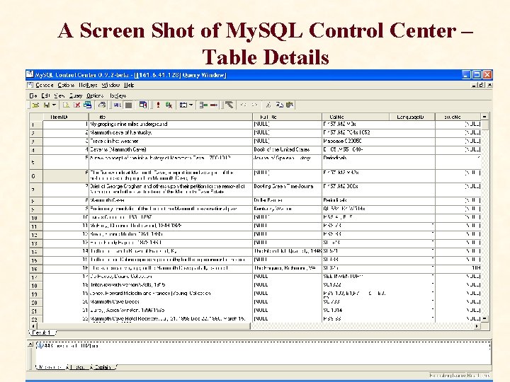
Task: Click the small icon right of the save dropdown
Action: [x=66, y=105]
